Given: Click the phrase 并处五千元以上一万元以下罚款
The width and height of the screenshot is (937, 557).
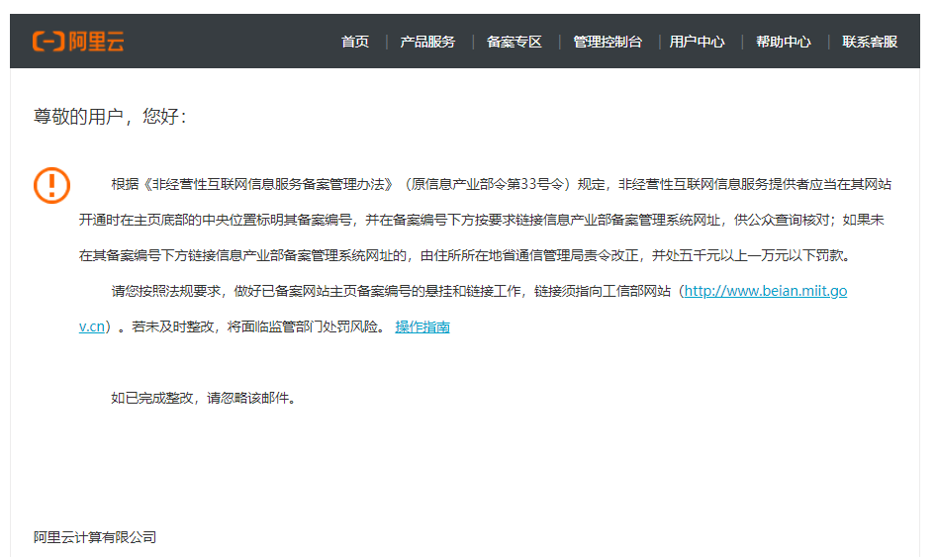Looking at the screenshot, I should pyautogui.click(x=747, y=256).
